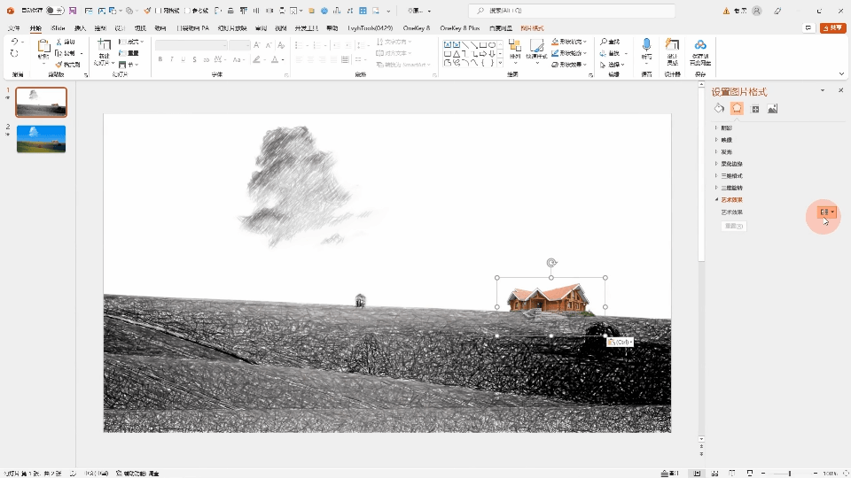
Task: Click the 重置 (Reset) button in pane
Action: click(733, 227)
